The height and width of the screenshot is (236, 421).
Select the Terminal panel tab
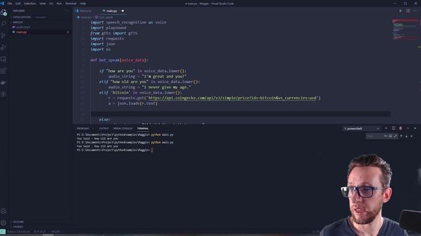click(x=143, y=128)
